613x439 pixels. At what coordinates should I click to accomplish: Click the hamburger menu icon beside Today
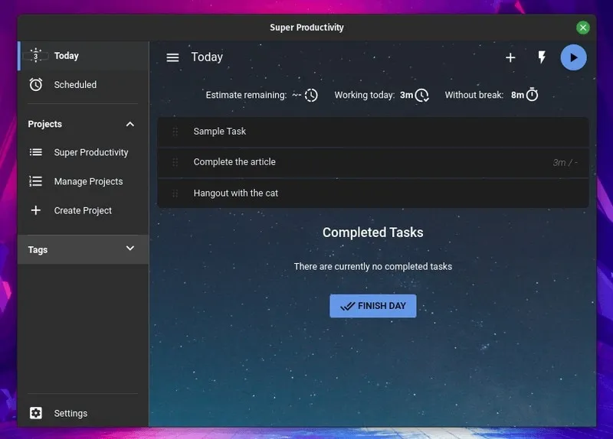coord(172,57)
